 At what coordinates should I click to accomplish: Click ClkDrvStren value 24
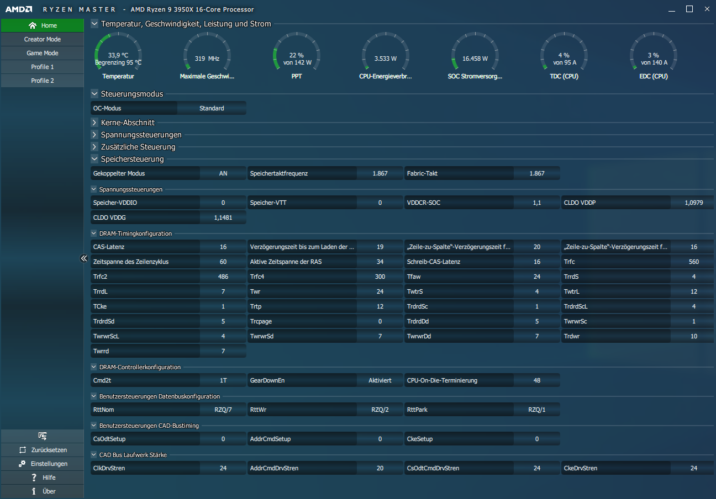223,468
